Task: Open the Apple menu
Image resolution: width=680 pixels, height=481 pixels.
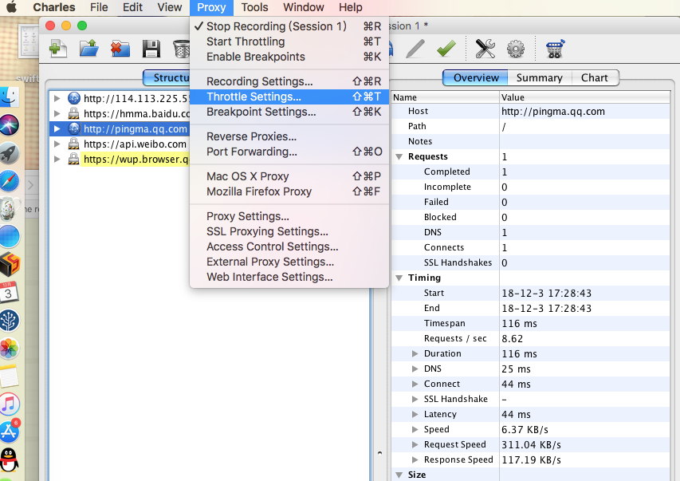Action: tap(12, 7)
